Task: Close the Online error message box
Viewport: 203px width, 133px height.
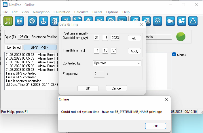Action: click(166, 99)
